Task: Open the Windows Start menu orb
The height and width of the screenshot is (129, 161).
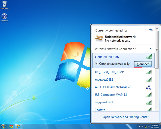Action: 3,126
